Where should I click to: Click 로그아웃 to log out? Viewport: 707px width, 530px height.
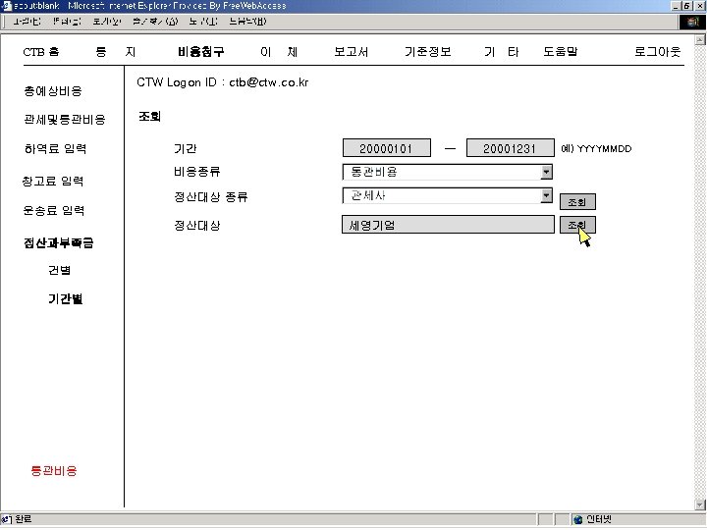[657, 52]
